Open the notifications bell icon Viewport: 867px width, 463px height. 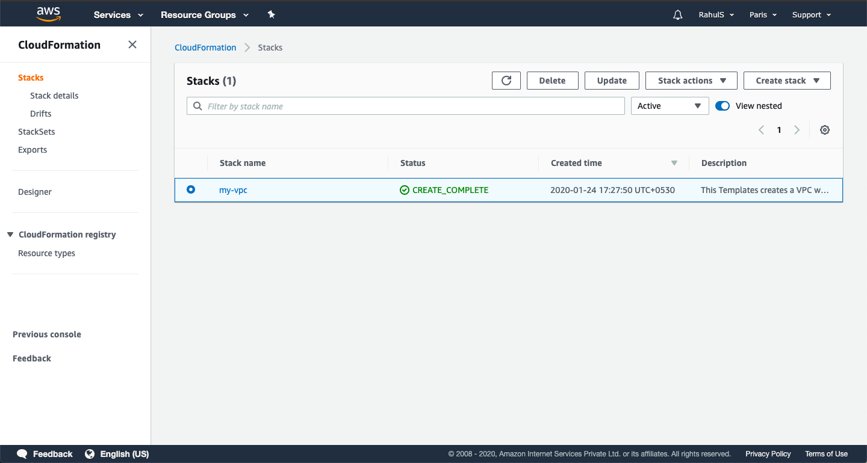(678, 15)
